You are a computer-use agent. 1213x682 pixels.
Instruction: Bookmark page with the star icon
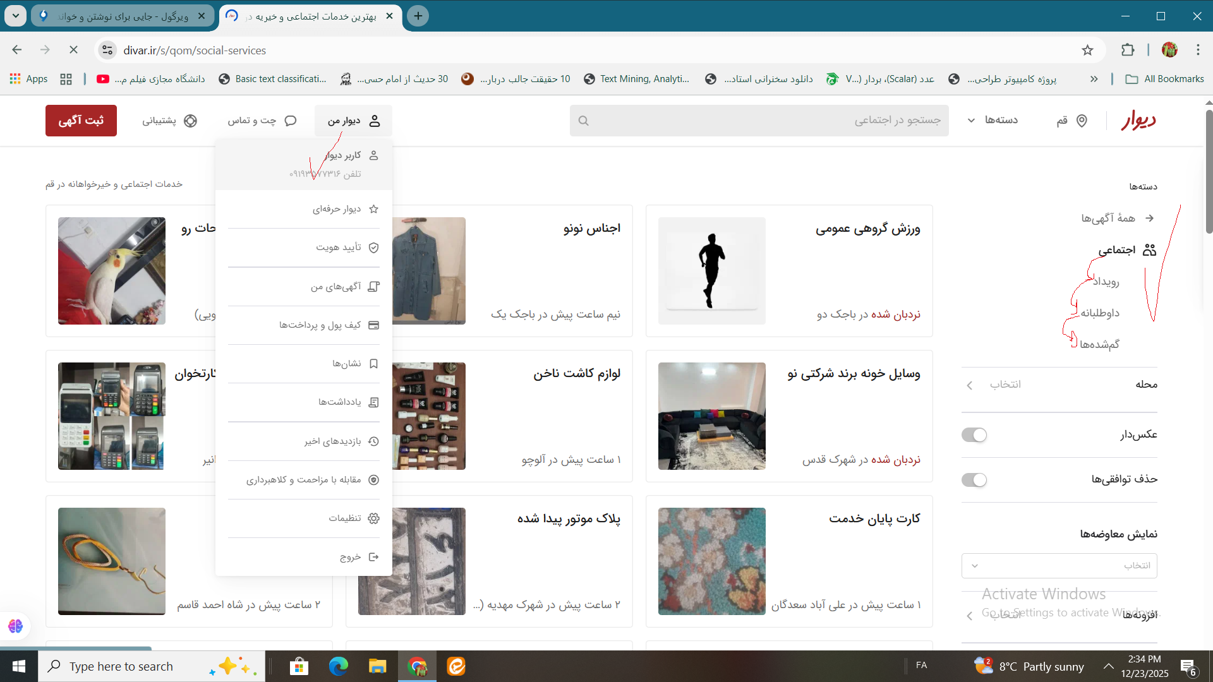(x=1087, y=50)
